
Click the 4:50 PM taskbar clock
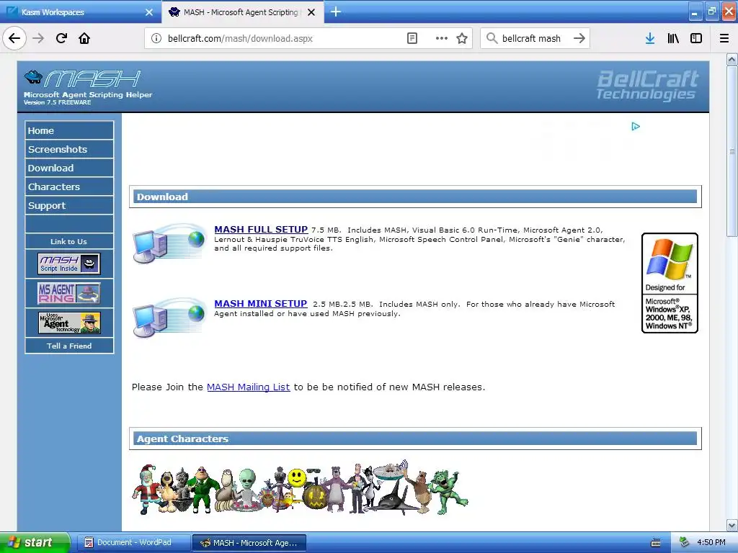711,542
